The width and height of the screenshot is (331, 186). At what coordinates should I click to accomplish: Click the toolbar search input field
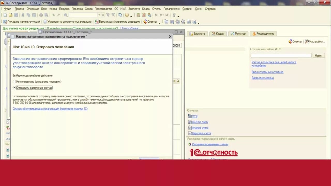tap(83, 15)
